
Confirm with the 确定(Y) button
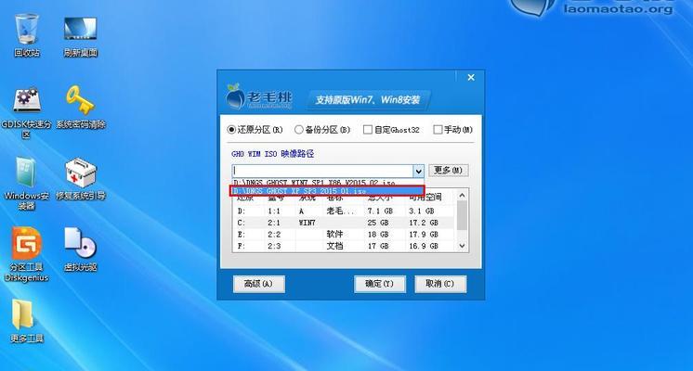[x=380, y=284]
